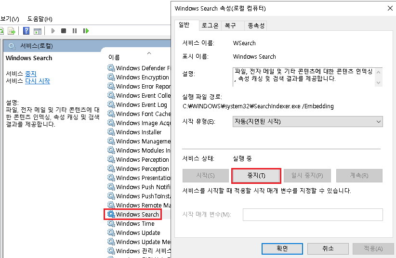Viewport: 396px width, 258px height.
Task: Select Windows Update Me service row
Action: 139,242
